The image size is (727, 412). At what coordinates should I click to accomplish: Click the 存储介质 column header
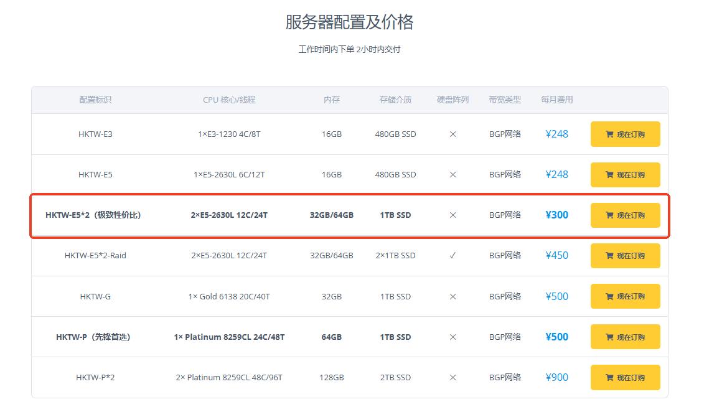click(395, 100)
